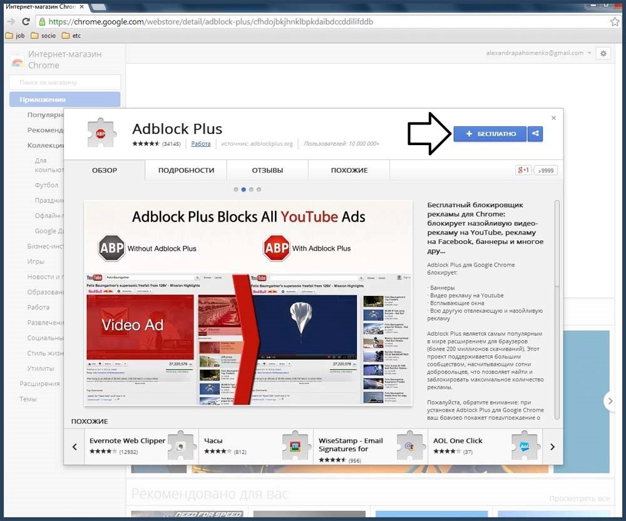626x521 pixels.
Task: Click the bookmark star in address bar
Action: click(615, 21)
